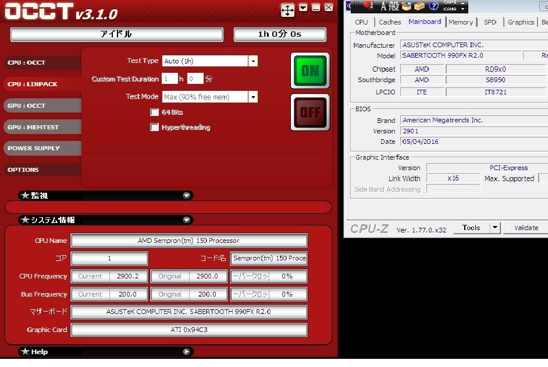This screenshot has width=548, height=367.
Task: Switch to Caches tab in CPU-Z
Action: pyautogui.click(x=390, y=22)
